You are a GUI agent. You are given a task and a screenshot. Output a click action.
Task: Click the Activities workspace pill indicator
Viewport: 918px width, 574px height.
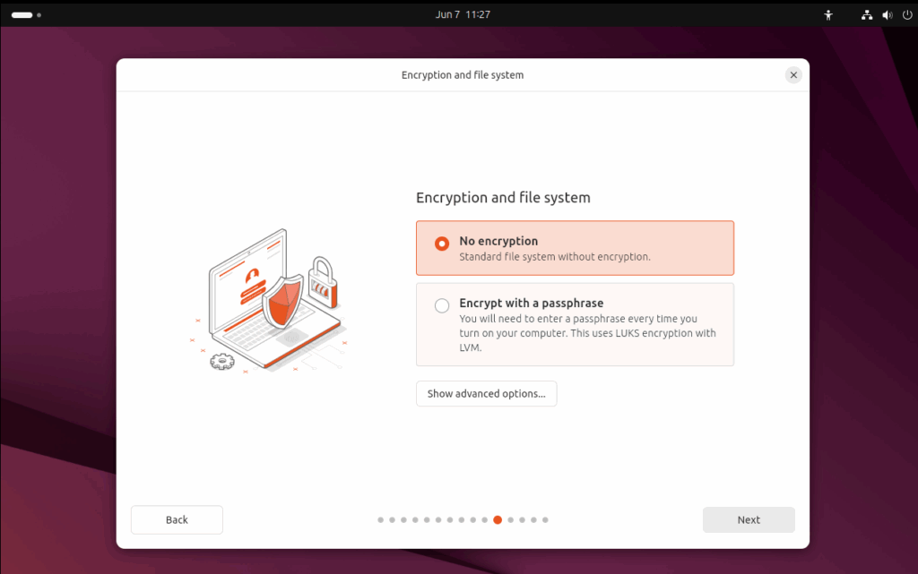coord(22,15)
